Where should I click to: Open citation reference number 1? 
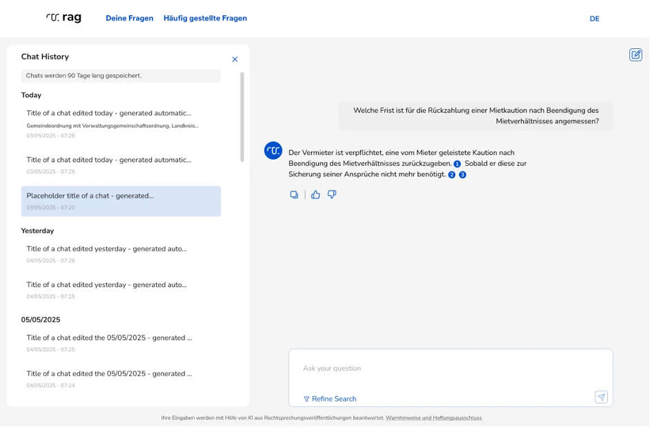pyautogui.click(x=457, y=164)
